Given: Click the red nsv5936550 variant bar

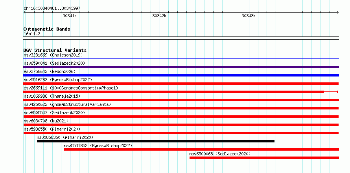Looking at the screenshot, I should 181,133.
